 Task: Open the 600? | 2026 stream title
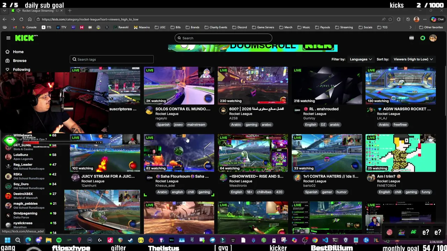pyautogui.click(x=256, y=109)
